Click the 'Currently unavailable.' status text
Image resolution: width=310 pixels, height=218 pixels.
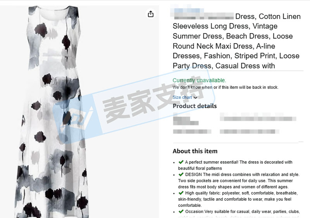point(199,80)
